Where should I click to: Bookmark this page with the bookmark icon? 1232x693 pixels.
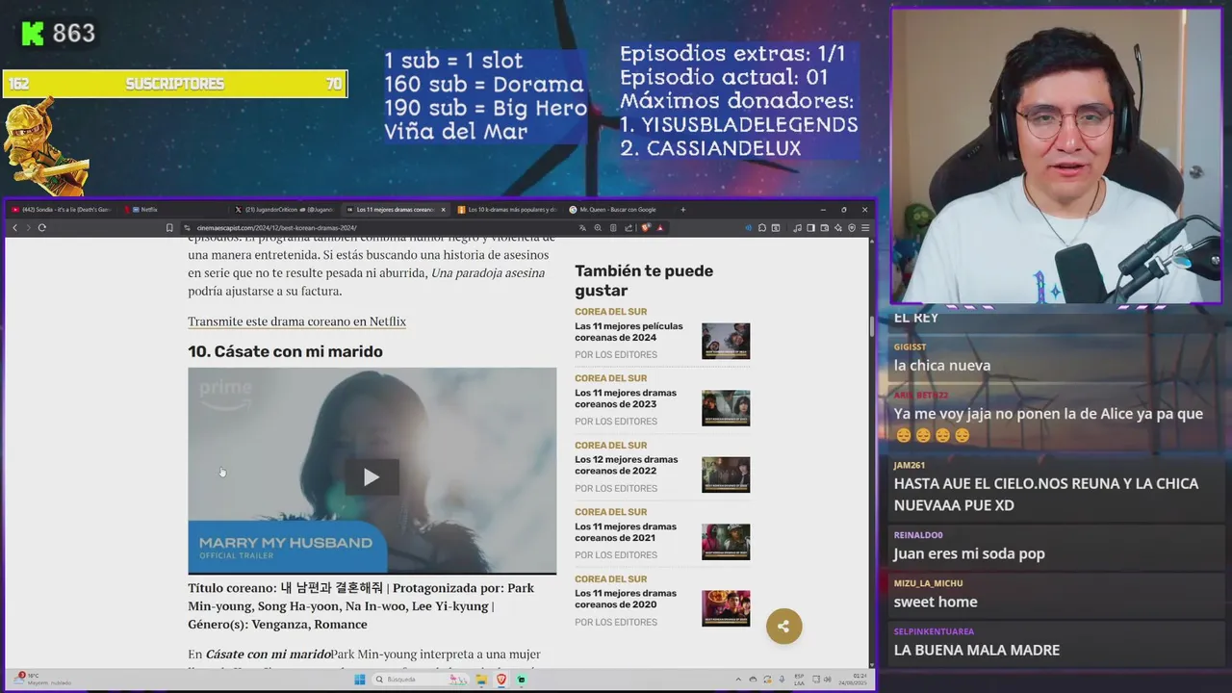click(169, 228)
